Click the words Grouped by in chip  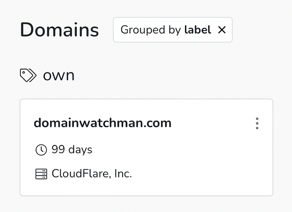(x=151, y=30)
